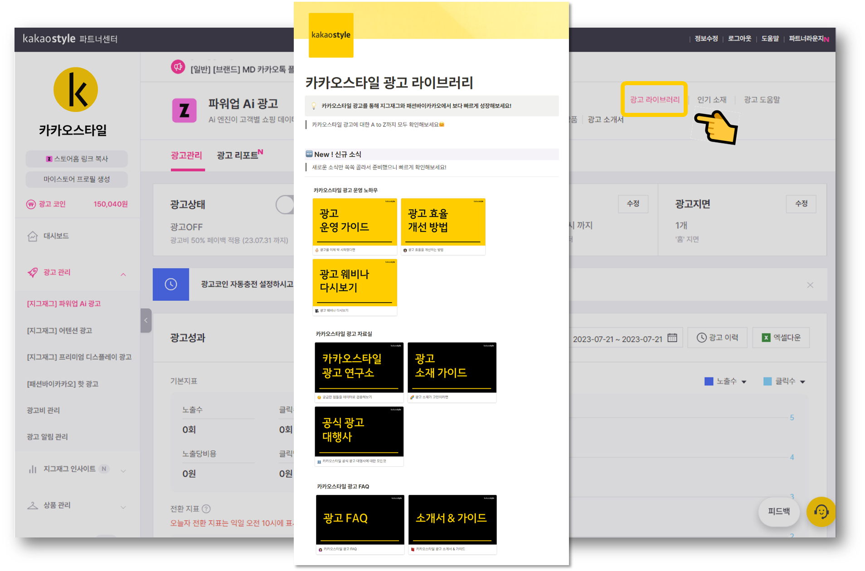Click 도움말 in the top bar

[770, 39]
